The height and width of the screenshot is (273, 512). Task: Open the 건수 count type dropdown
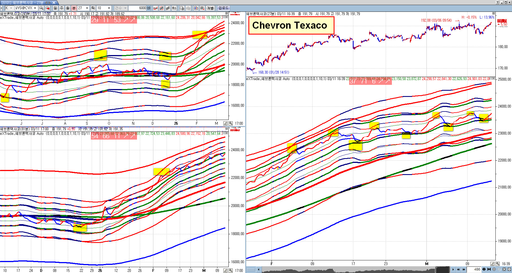121,8
